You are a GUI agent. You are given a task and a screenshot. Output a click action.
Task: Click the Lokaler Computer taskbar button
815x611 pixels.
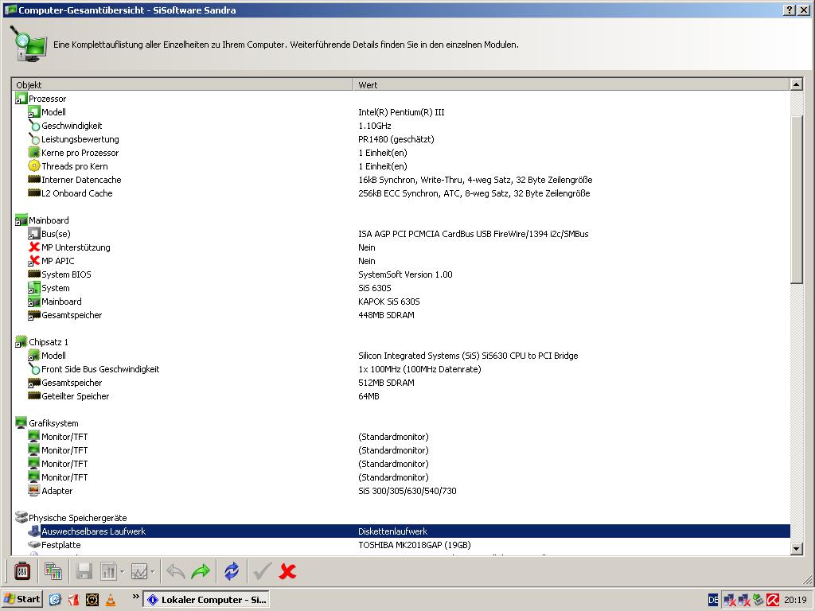(206, 599)
